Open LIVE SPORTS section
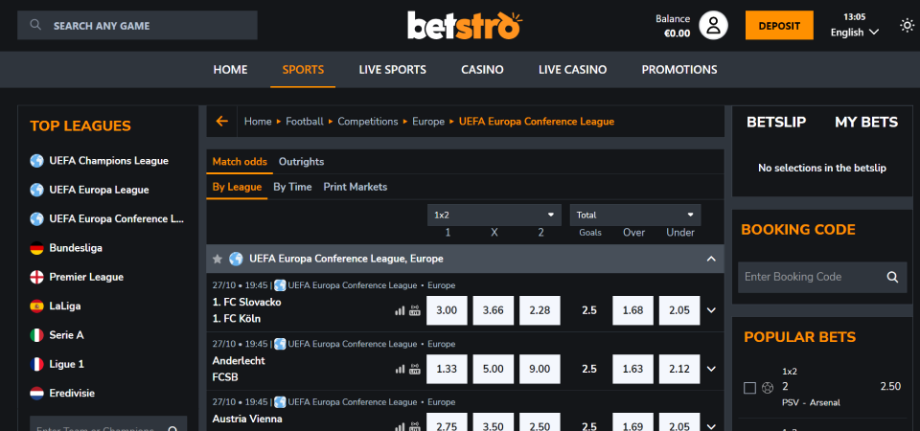This screenshot has width=920, height=431. (x=393, y=70)
